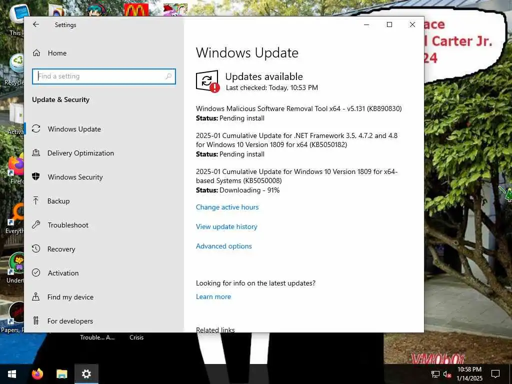This screenshot has height=384, width=512.
Task: Maximize the Settings window
Action: pos(389,24)
